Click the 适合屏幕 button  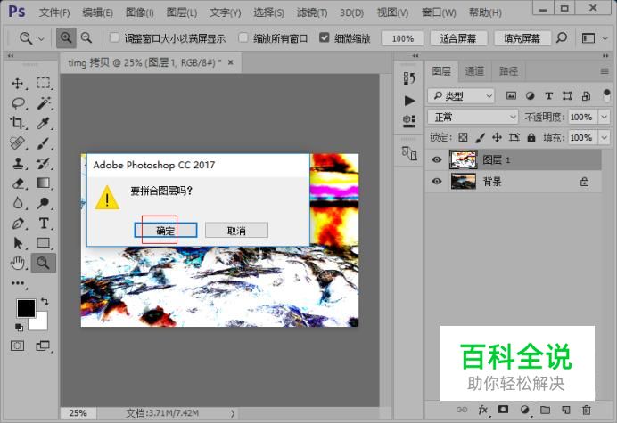point(458,38)
